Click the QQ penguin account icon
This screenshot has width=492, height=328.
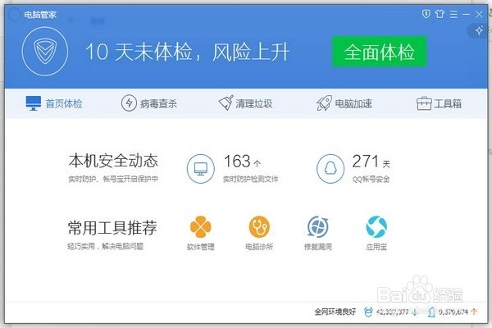(x=330, y=169)
